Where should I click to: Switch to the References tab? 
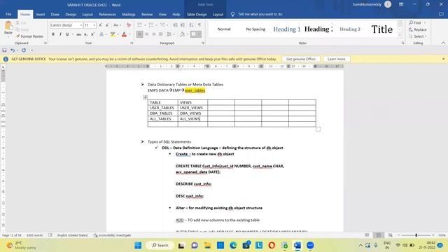pyautogui.click(x=107, y=14)
